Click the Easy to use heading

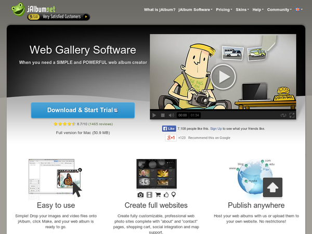pos(56,205)
